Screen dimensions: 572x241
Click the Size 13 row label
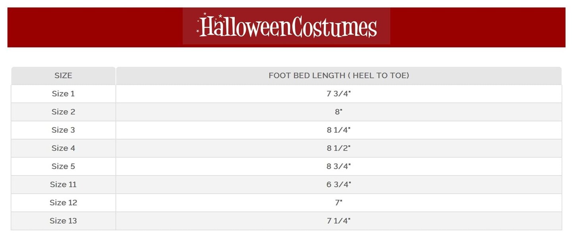(x=63, y=221)
